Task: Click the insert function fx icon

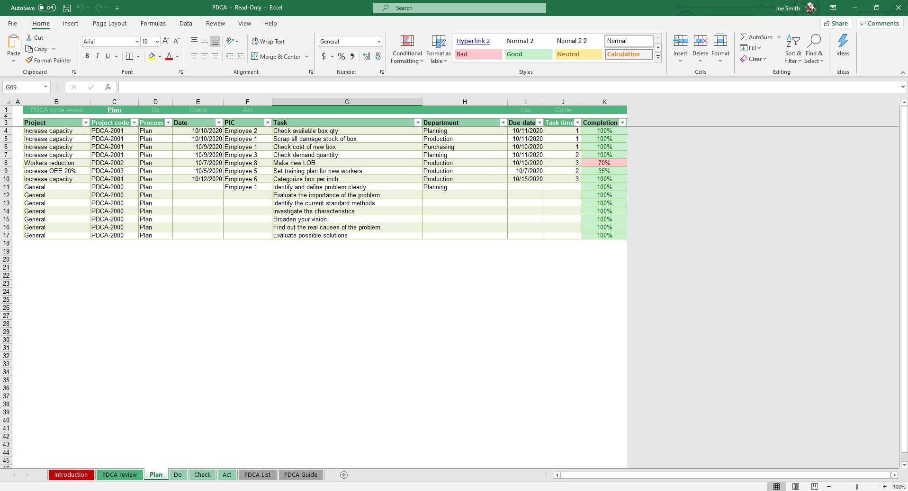Action: pyautogui.click(x=108, y=87)
